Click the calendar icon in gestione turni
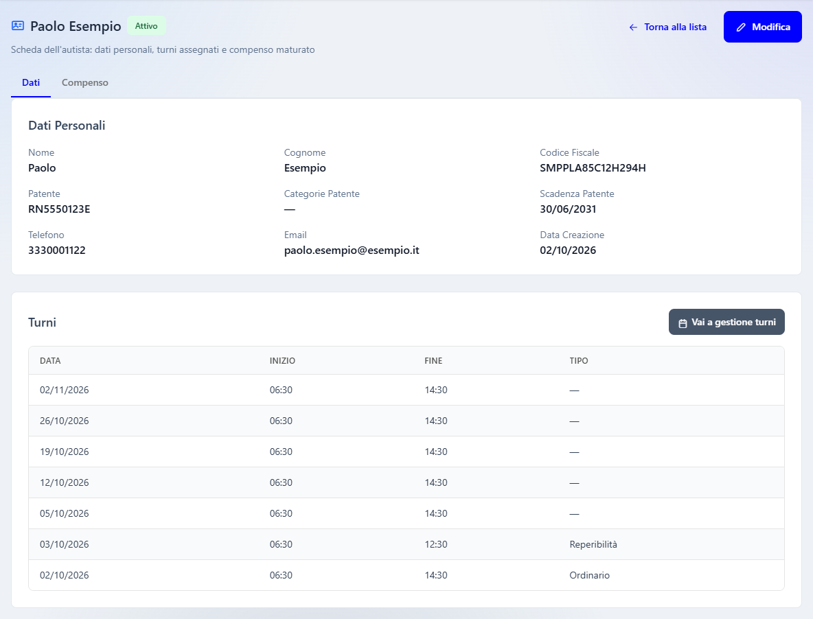Viewport: 813px width, 619px height. point(683,323)
